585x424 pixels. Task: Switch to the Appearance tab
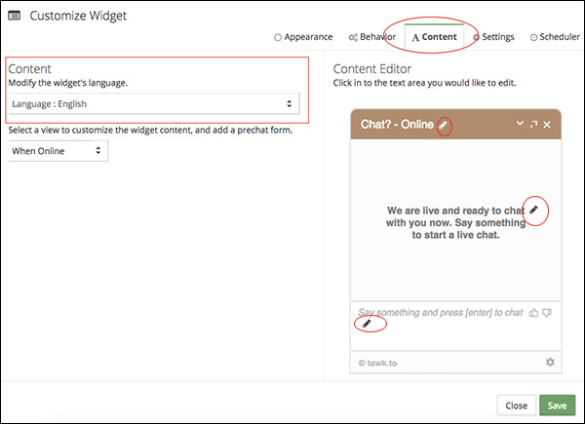pyautogui.click(x=303, y=37)
